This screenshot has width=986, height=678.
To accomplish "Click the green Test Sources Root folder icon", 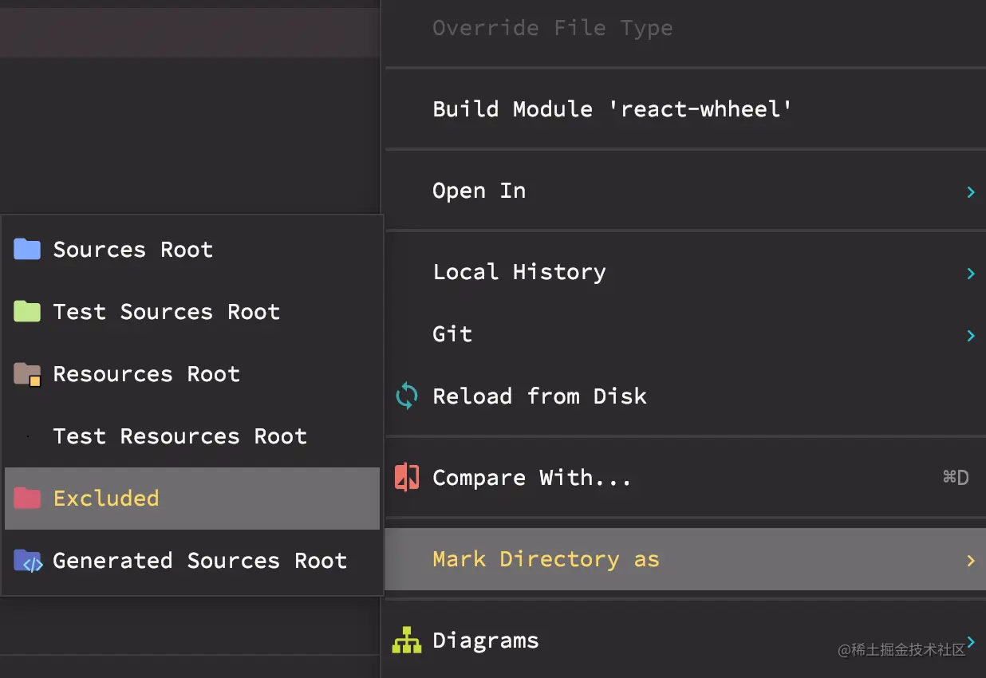I will tap(27, 312).
